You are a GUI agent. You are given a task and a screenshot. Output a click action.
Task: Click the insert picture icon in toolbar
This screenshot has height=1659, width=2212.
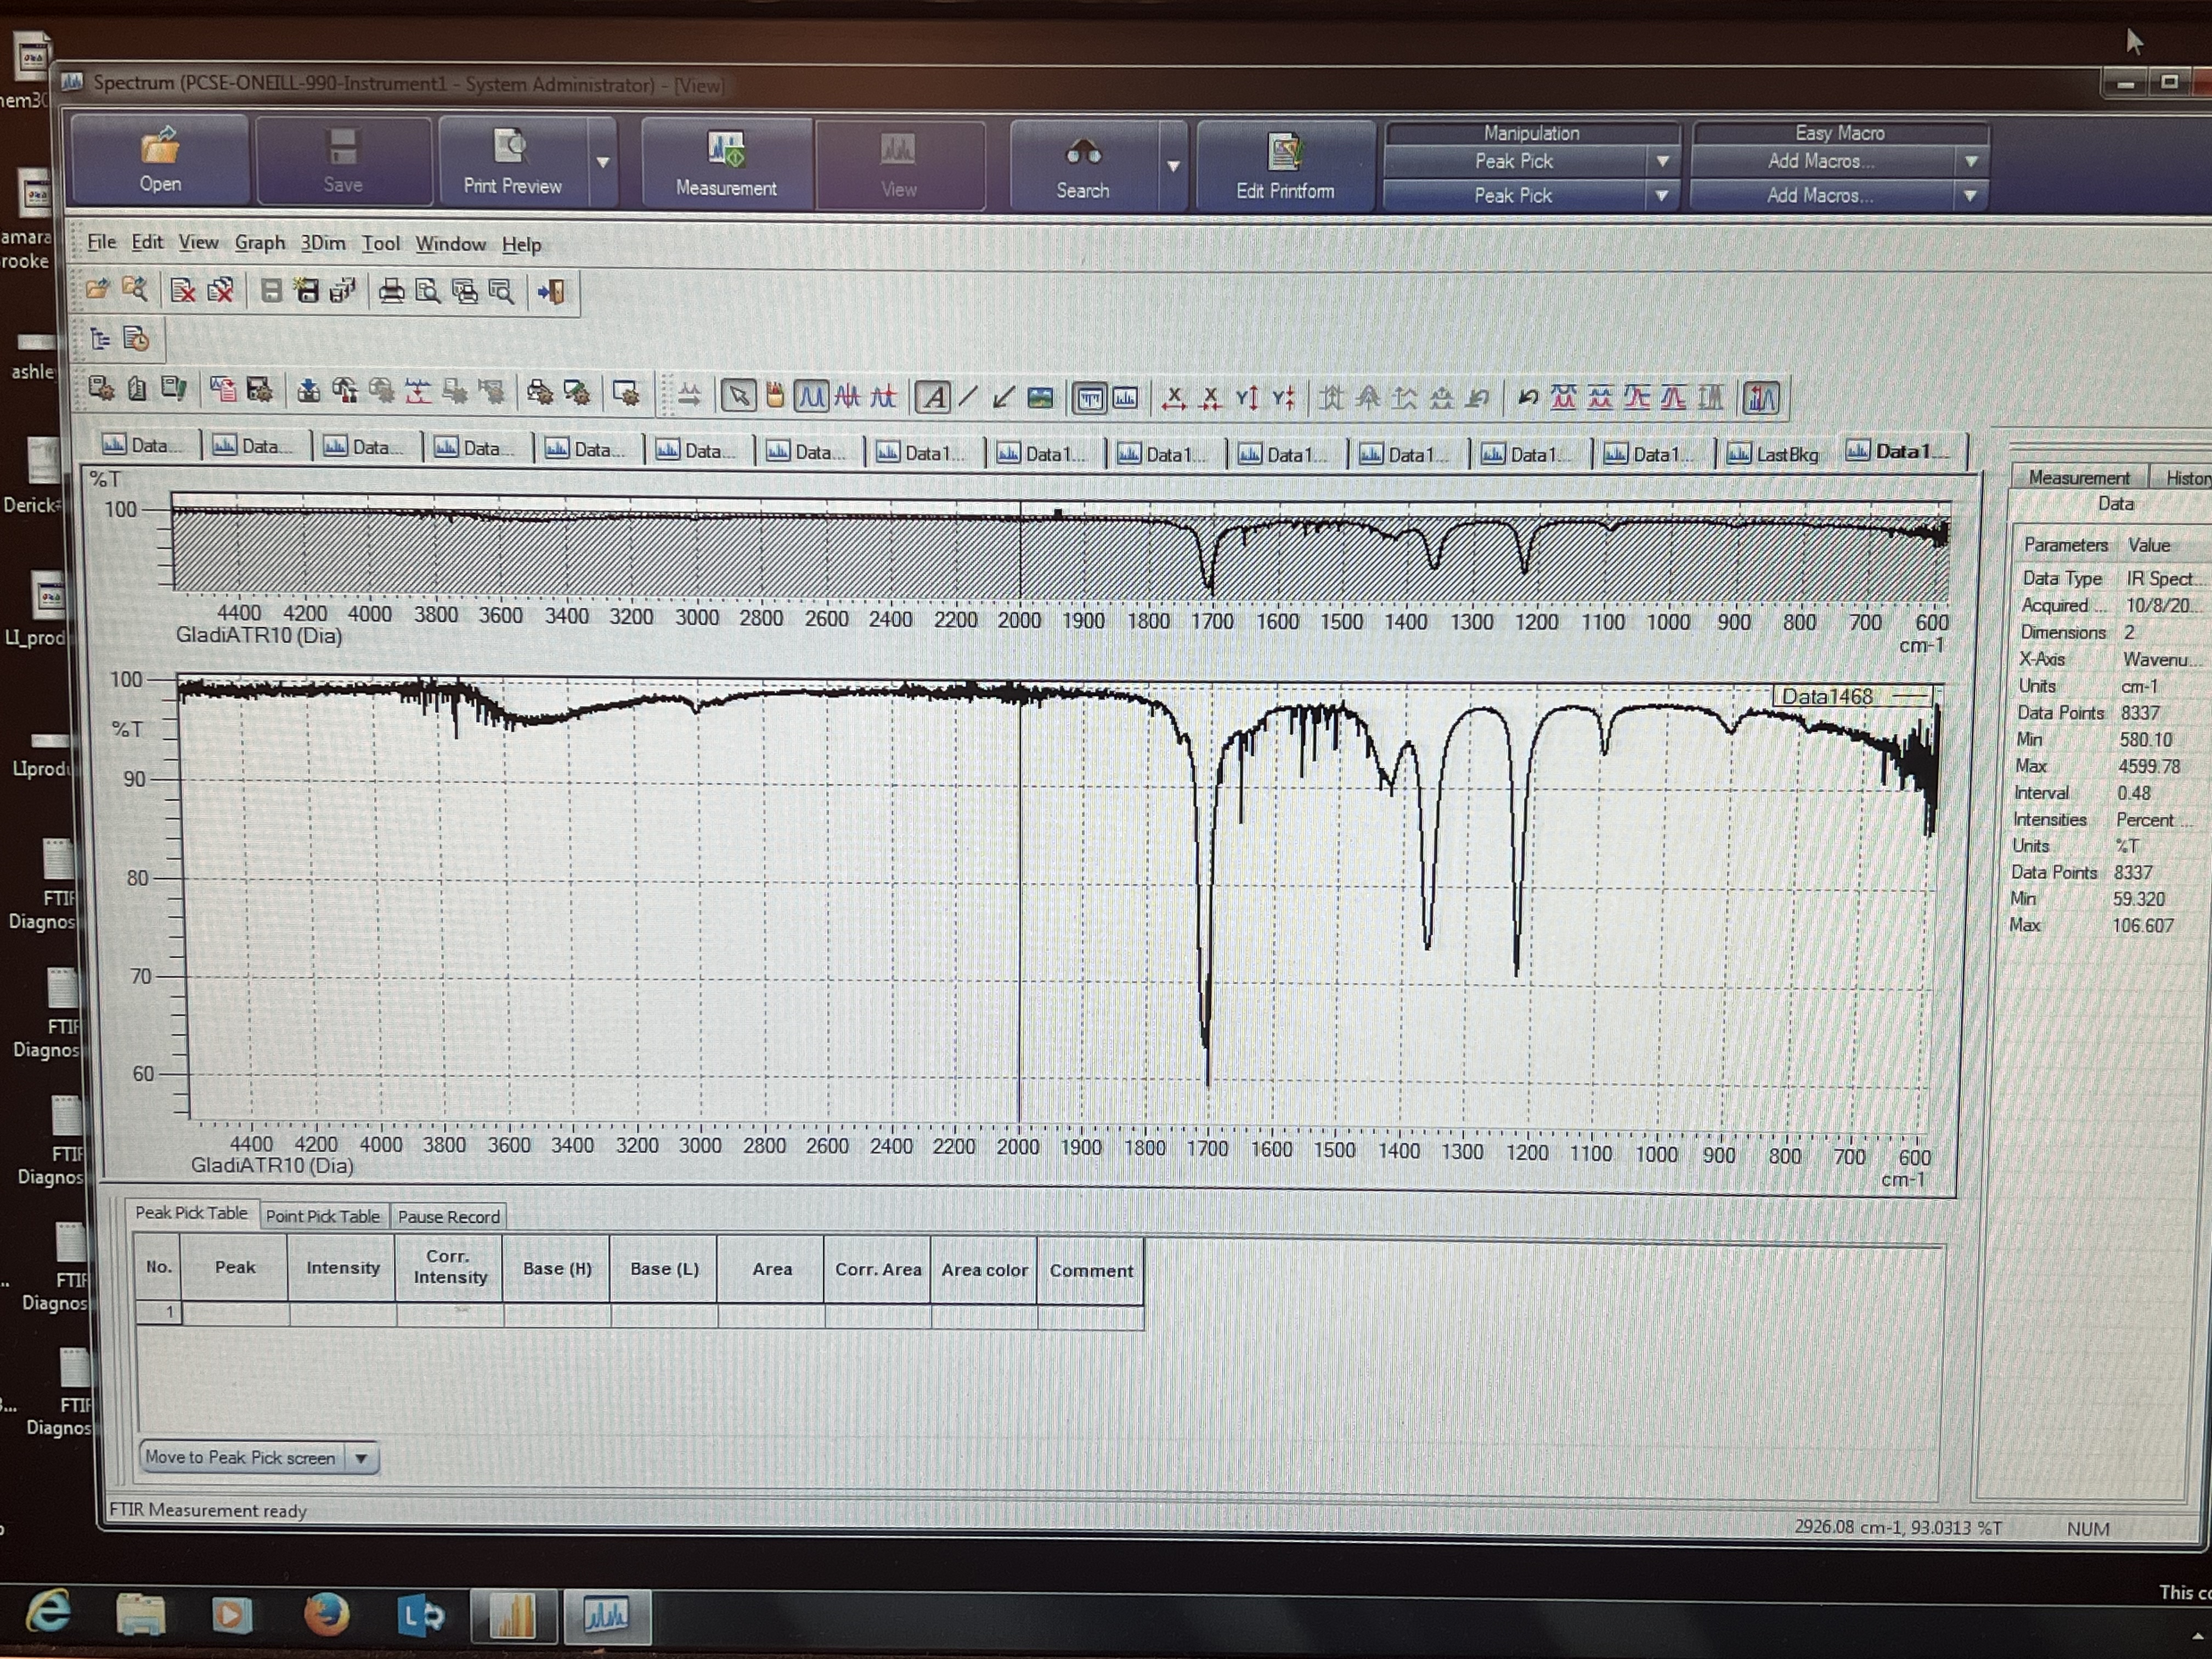[x=1040, y=398]
